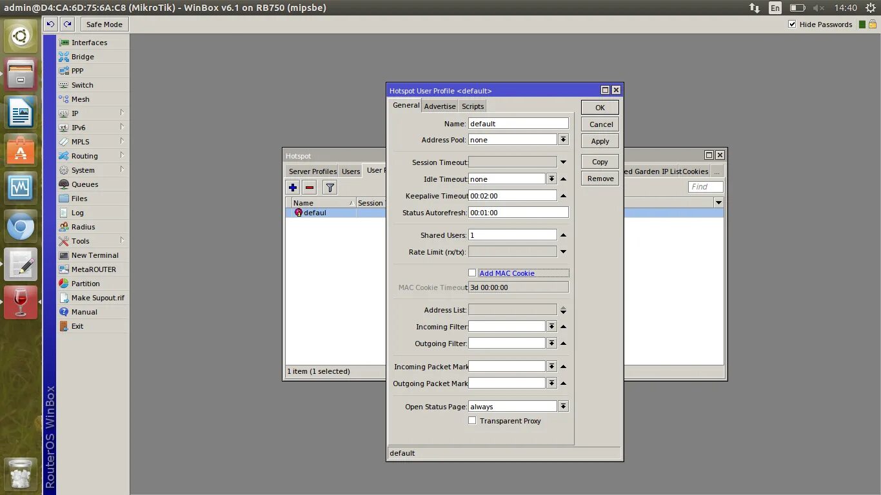
Task: Open the Idle Timeout dropdown
Action: point(551,179)
